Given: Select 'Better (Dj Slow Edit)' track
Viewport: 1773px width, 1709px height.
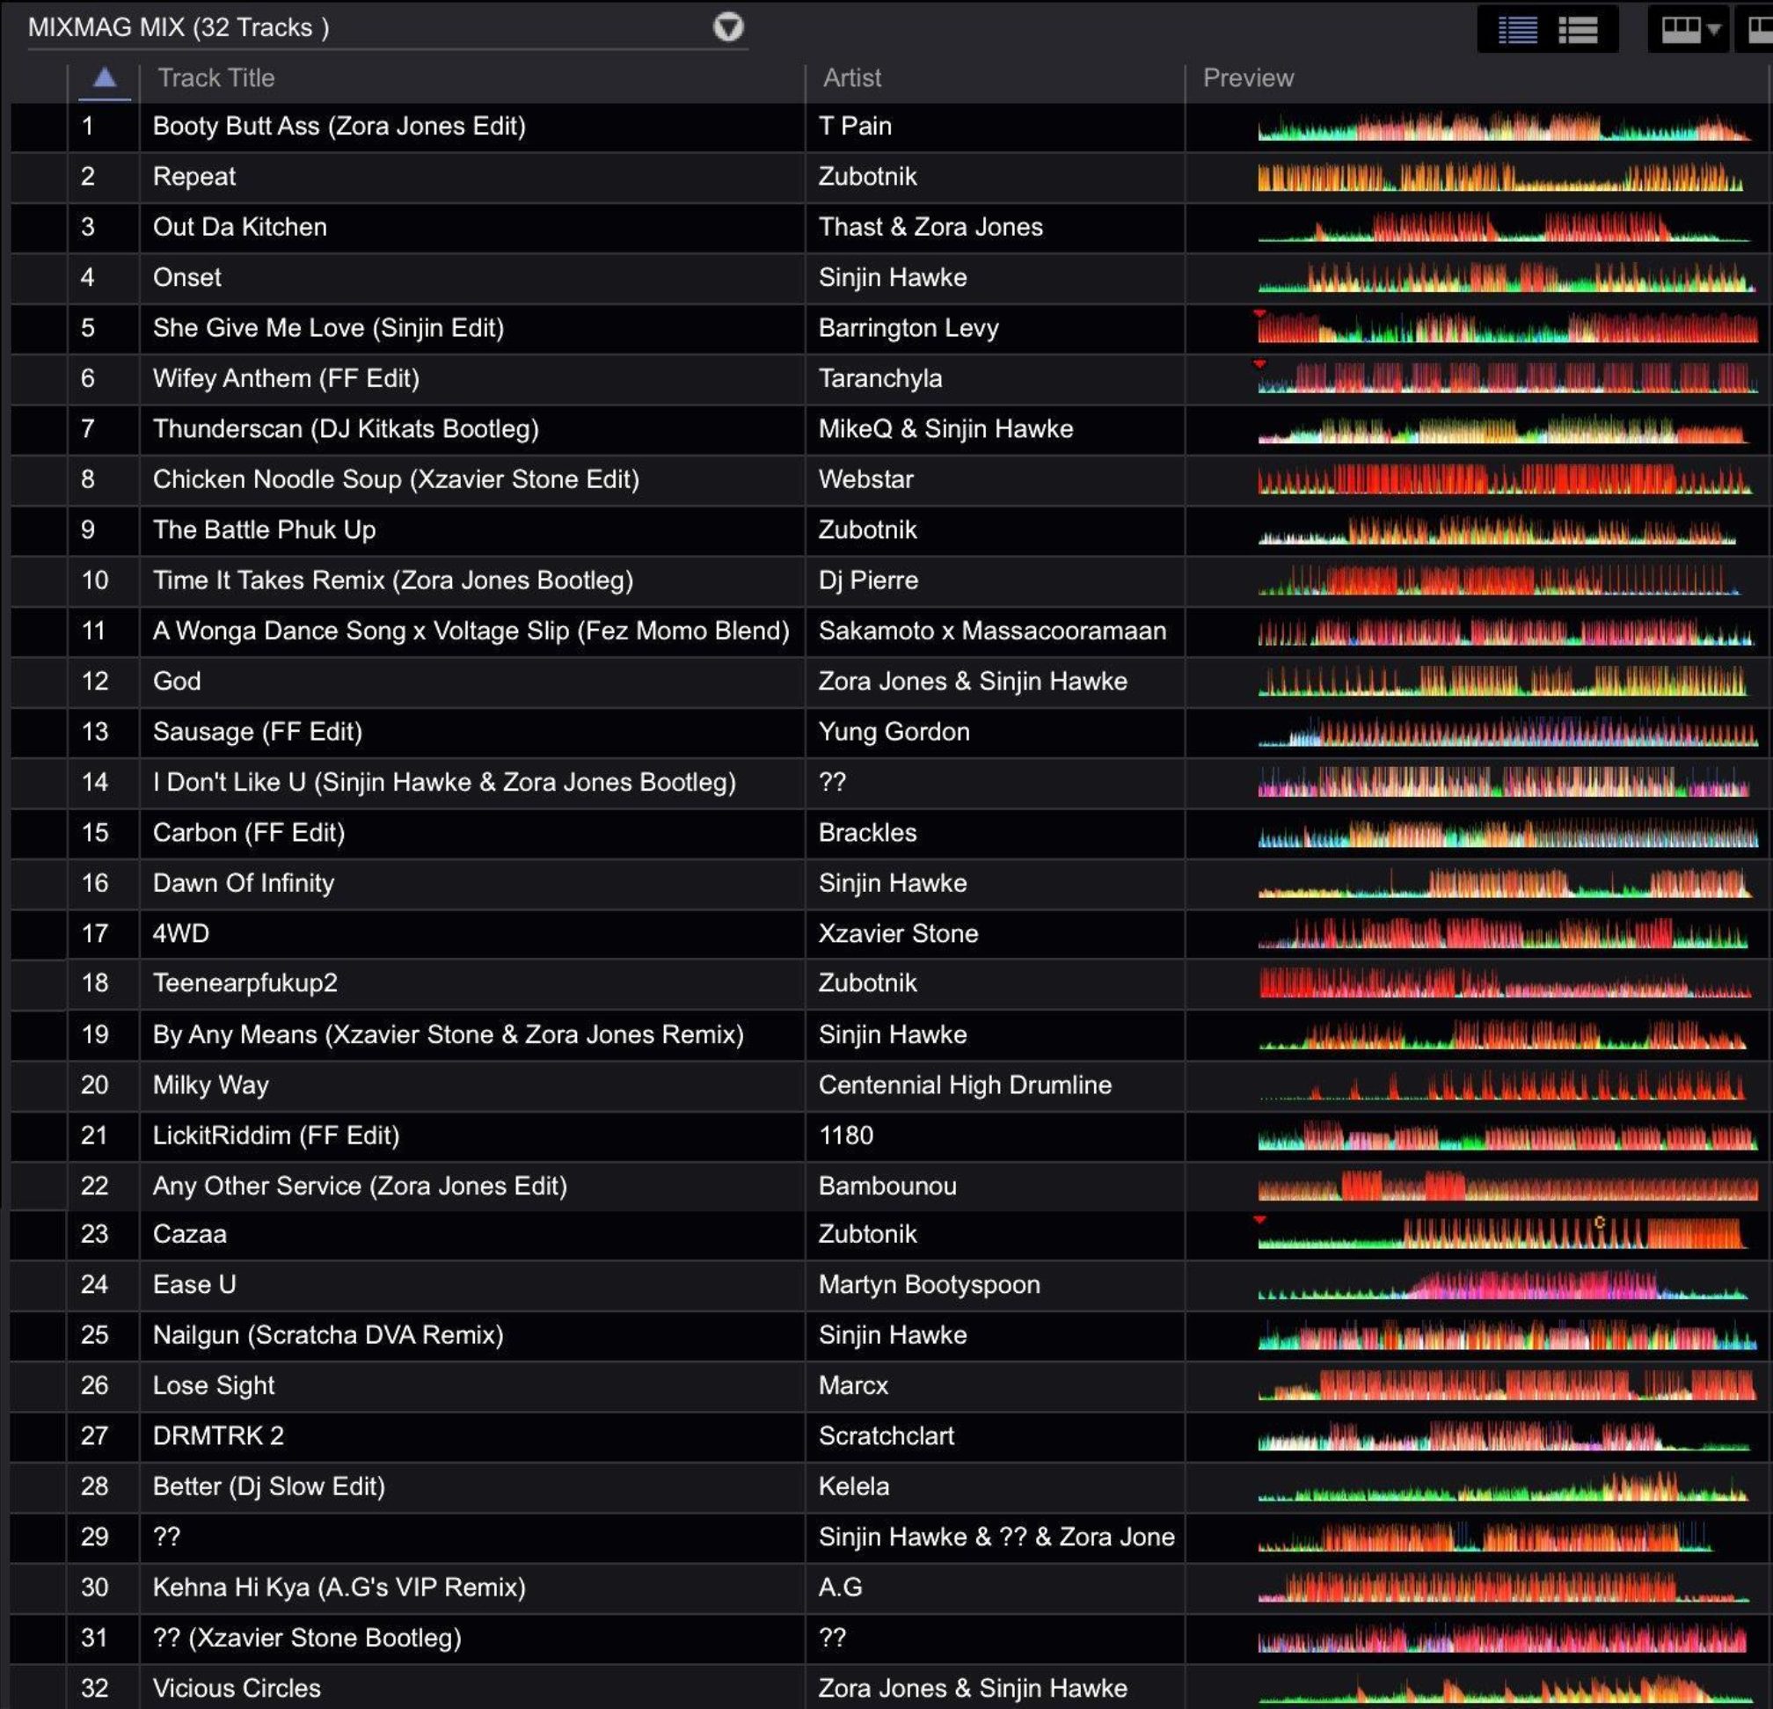Looking at the screenshot, I should (268, 1487).
